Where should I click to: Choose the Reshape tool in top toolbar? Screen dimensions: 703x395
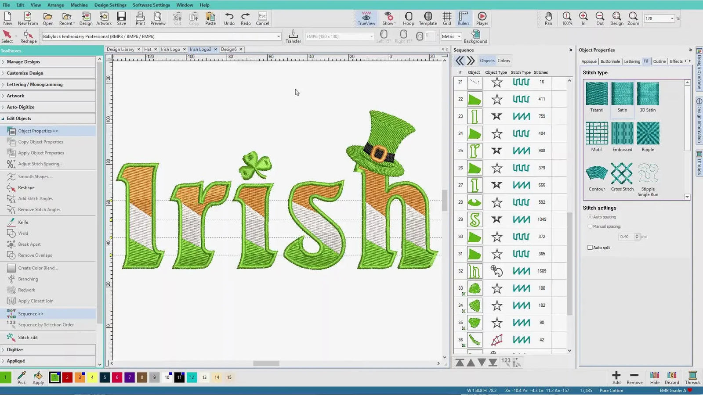[x=28, y=36]
